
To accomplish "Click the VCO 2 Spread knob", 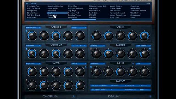I will [x=56, y=54].
